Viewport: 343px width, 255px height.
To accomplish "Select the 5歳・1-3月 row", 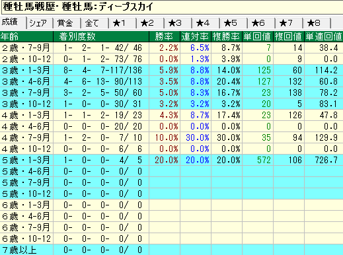I will [x=171, y=160].
